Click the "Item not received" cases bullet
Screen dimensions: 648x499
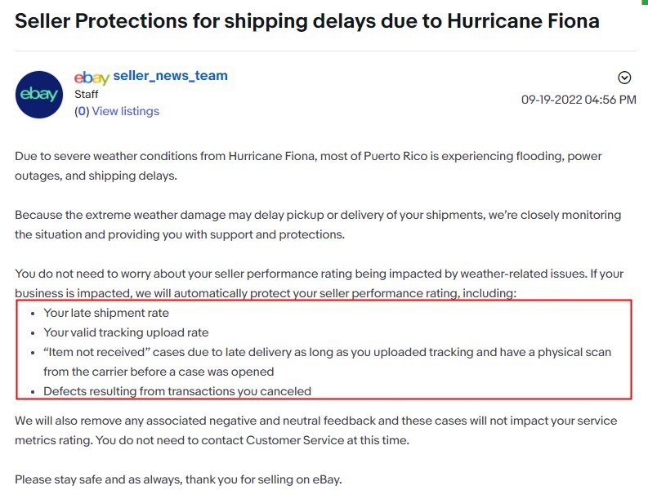click(327, 352)
